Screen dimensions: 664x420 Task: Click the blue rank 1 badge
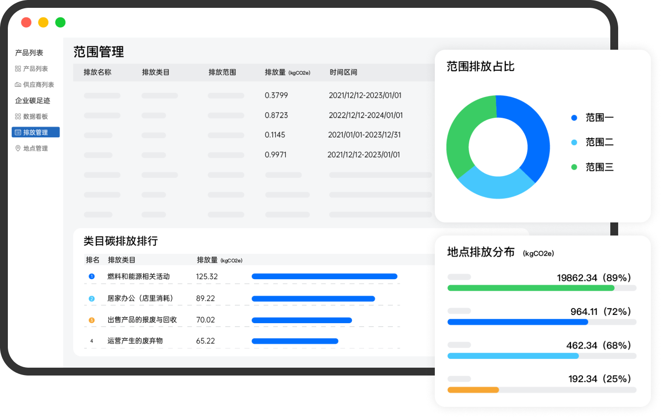(92, 277)
